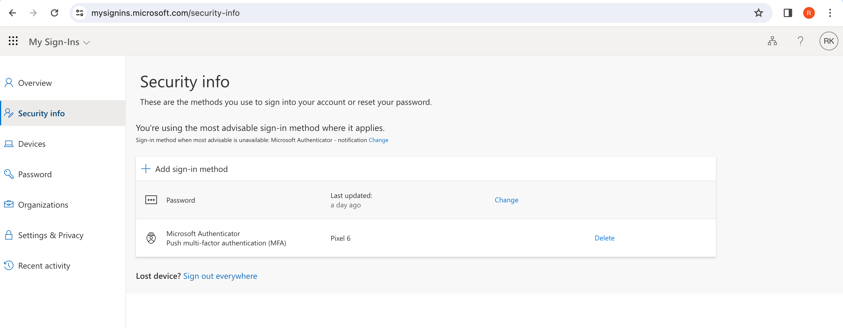Open Settings & Privacy page

point(50,235)
